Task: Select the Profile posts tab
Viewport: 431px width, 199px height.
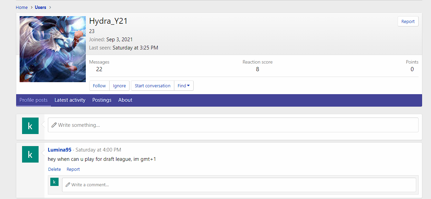Action: click(x=33, y=100)
